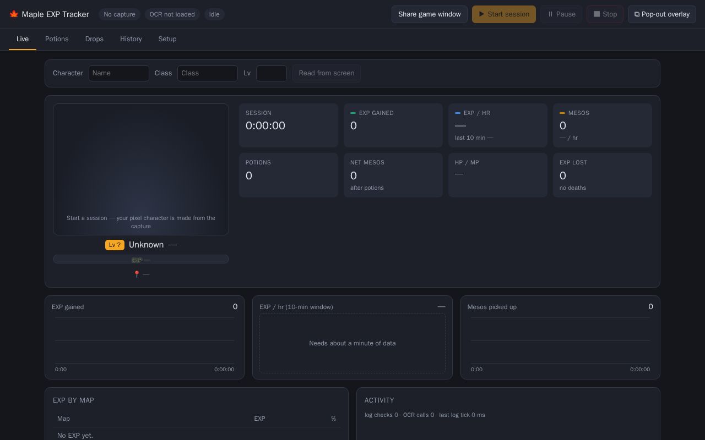Focus the character Name field
Viewport: 705px width, 440px height.
[119, 73]
